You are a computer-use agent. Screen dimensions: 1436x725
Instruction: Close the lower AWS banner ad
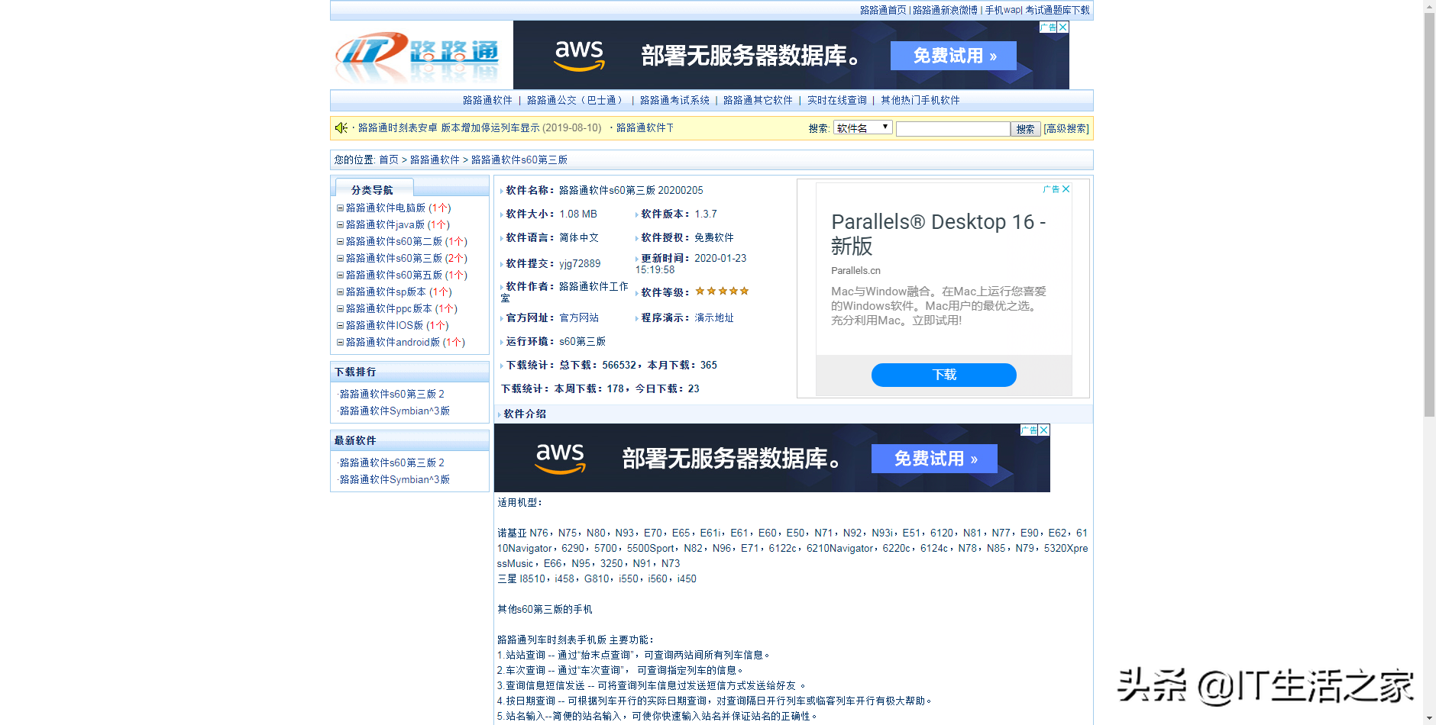(1043, 430)
